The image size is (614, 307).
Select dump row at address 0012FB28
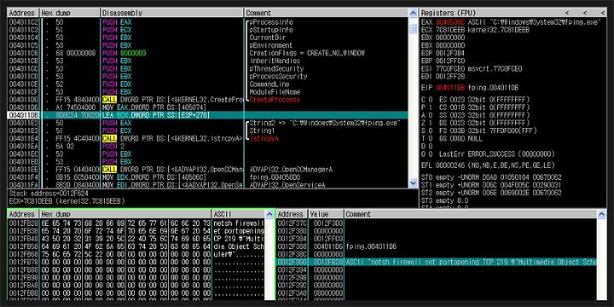point(136,223)
